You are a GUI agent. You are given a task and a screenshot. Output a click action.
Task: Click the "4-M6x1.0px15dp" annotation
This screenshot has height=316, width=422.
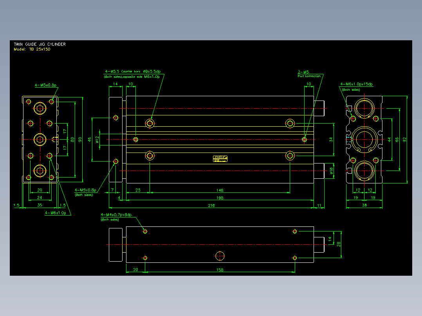coord(357,84)
